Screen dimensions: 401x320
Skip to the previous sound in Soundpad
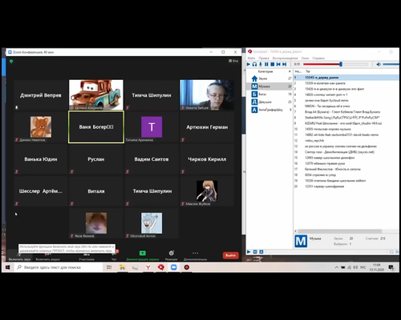tap(278, 64)
